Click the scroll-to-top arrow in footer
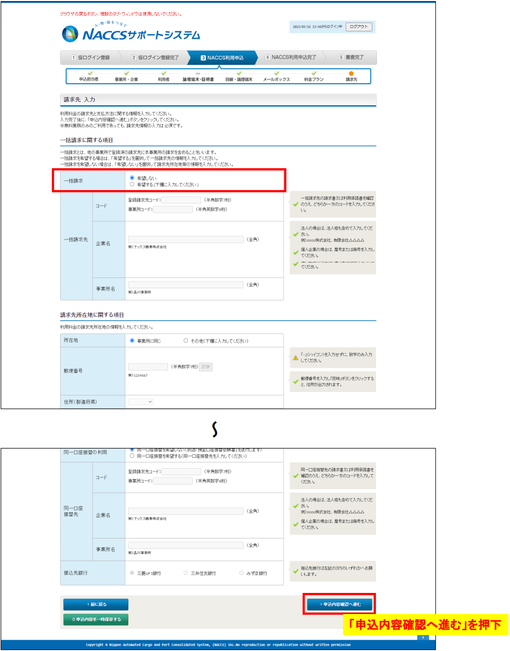The height and width of the screenshot is (651, 510). [423, 638]
